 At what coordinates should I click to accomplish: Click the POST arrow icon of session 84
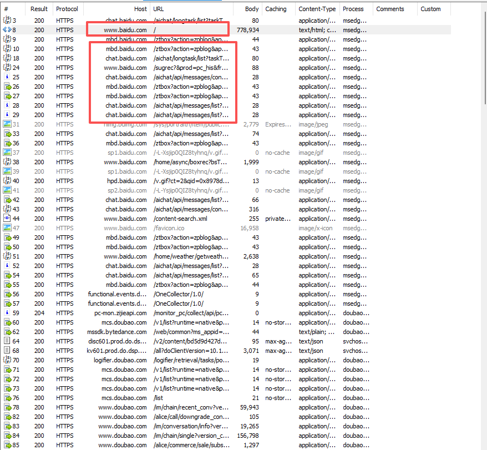pos(7,436)
